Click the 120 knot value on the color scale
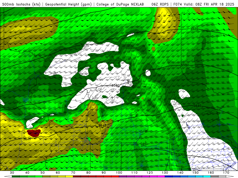Screen dimensions: 238x178 [150, 173]
